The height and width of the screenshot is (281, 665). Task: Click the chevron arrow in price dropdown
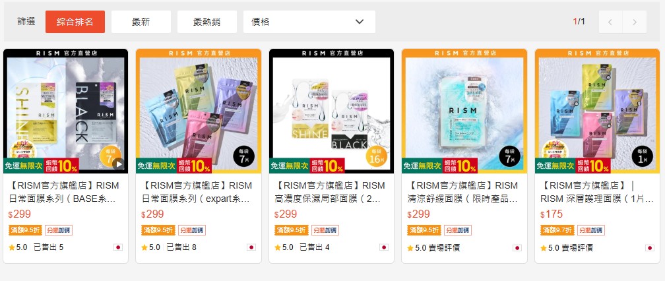pyautogui.click(x=359, y=22)
